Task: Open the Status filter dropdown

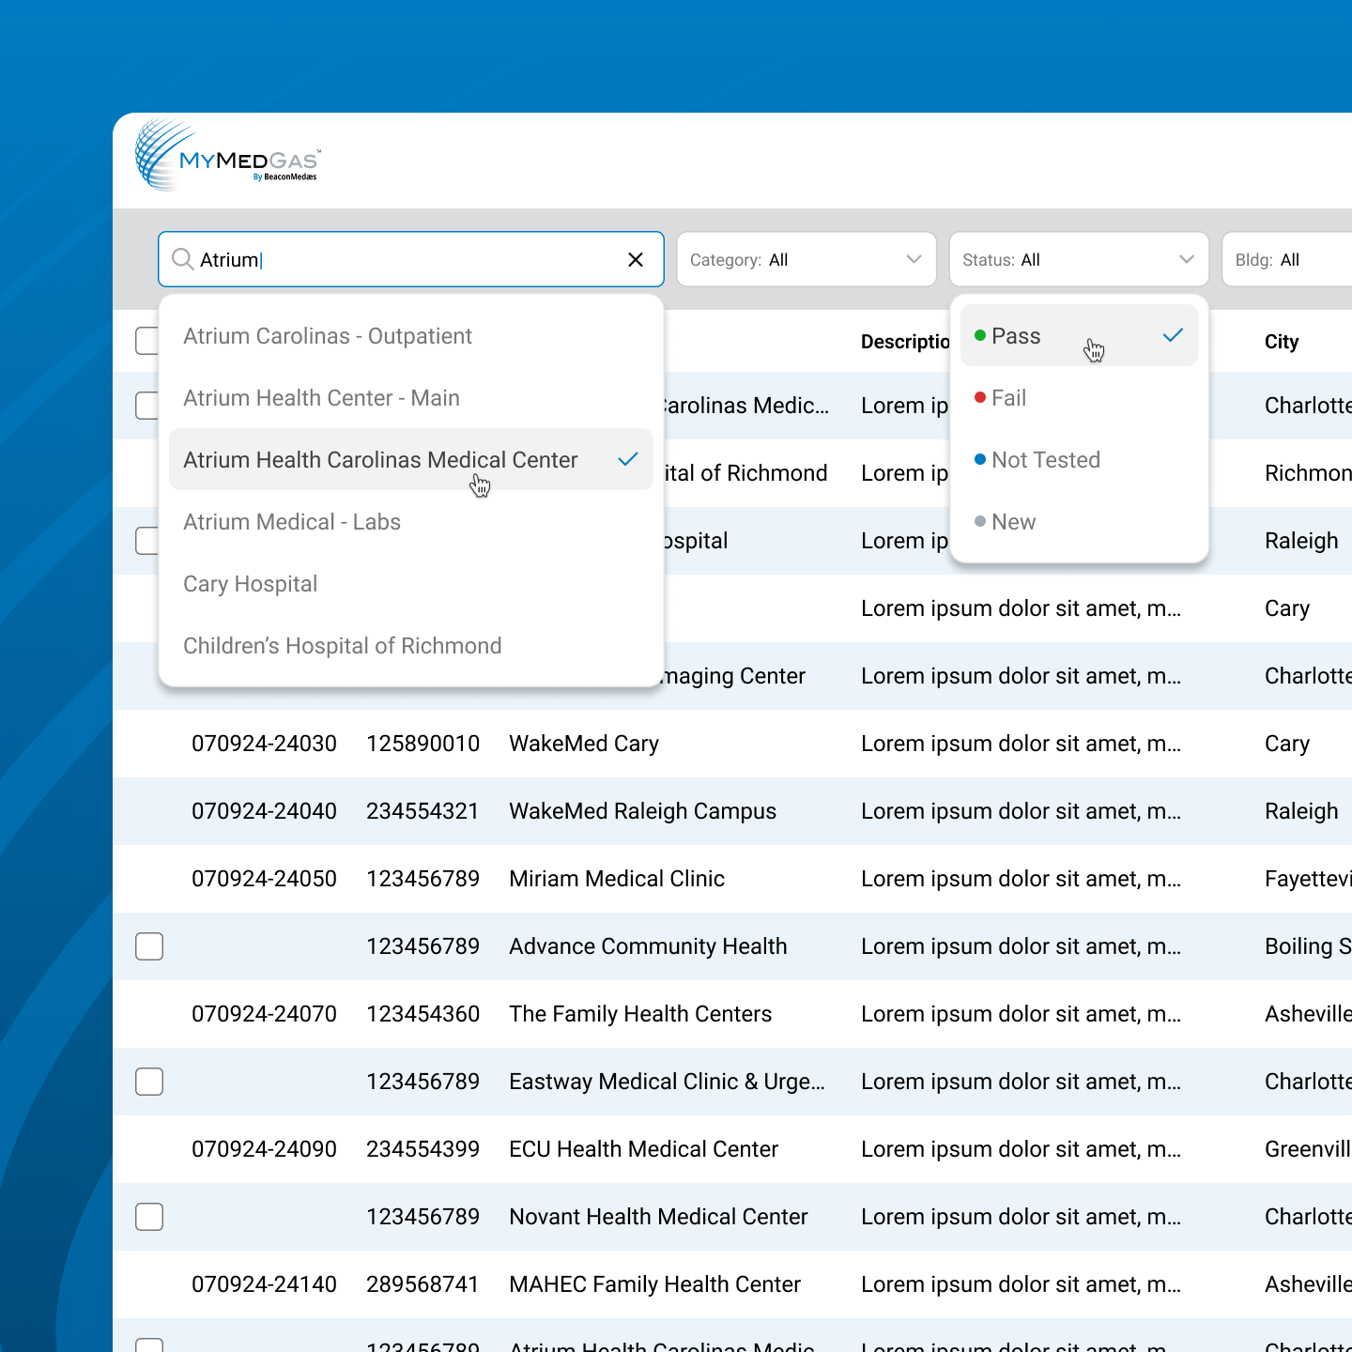Action: tap(1079, 259)
